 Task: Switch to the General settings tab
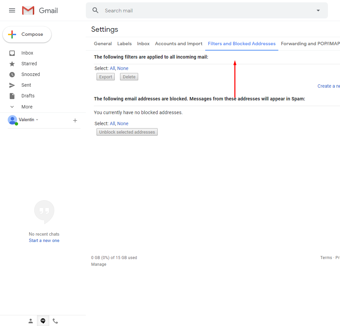[103, 44]
